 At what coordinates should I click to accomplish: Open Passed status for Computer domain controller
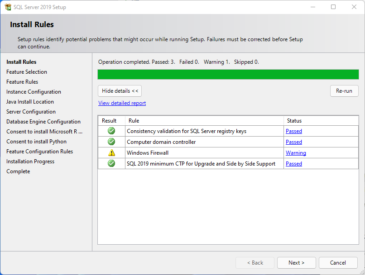point(294,142)
